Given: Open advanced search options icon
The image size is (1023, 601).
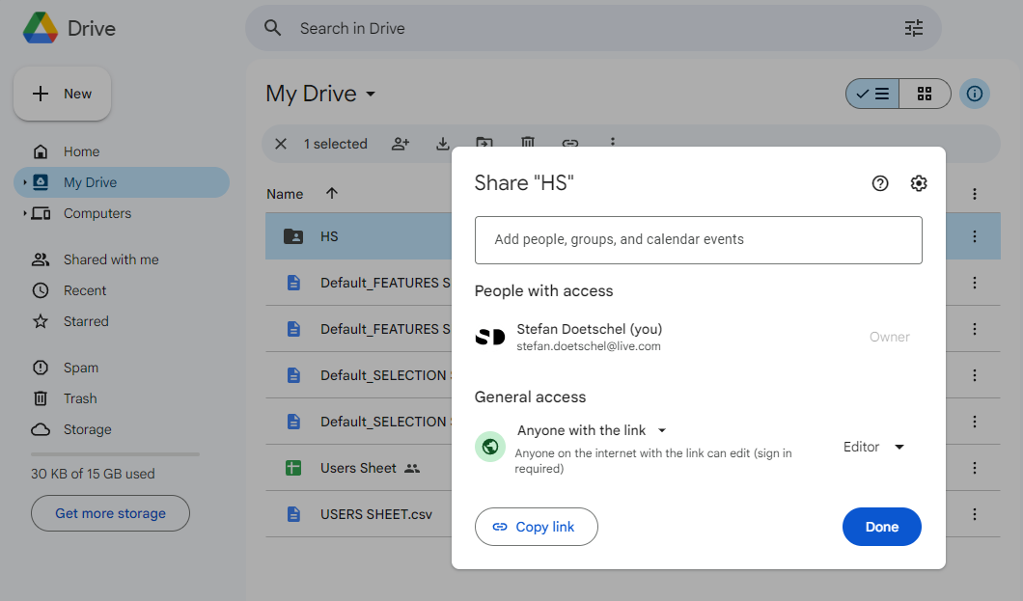Looking at the screenshot, I should coord(913,28).
